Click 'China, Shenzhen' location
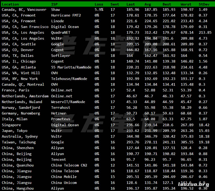This screenshot has height=191, width=215. click(x=18, y=148)
